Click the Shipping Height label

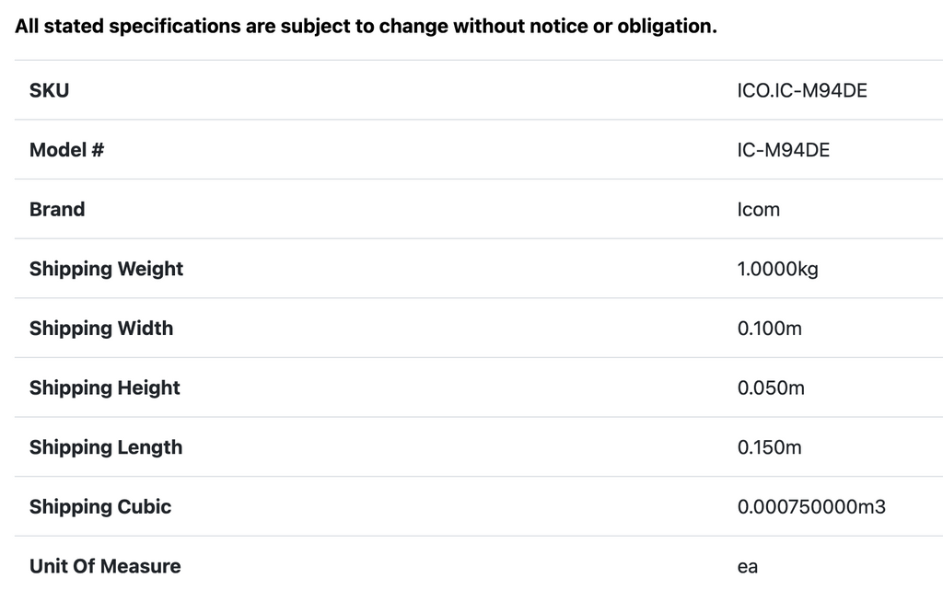tap(105, 387)
